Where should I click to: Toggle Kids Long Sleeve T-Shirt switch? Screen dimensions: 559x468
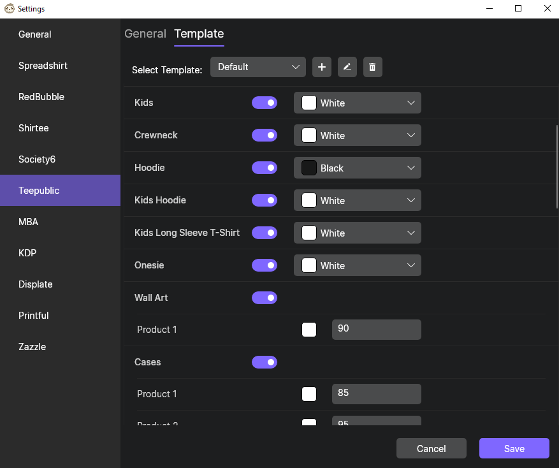coord(264,233)
